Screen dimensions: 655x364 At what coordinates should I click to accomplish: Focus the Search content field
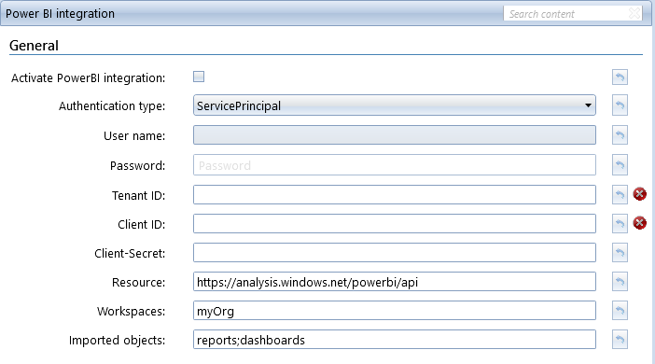click(567, 13)
